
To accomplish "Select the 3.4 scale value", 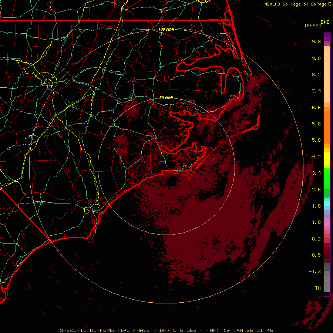I will coord(316,173).
